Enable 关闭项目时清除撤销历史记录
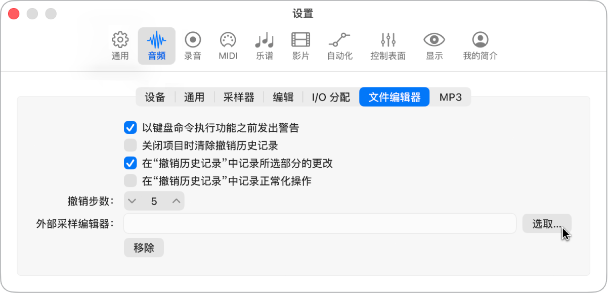 tap(129, 145)
